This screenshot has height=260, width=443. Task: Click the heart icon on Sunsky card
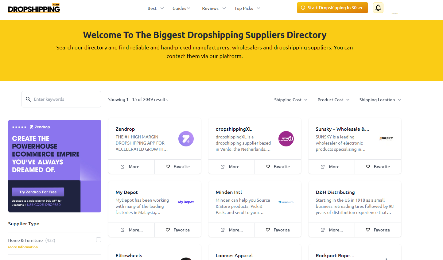[368, 167]
